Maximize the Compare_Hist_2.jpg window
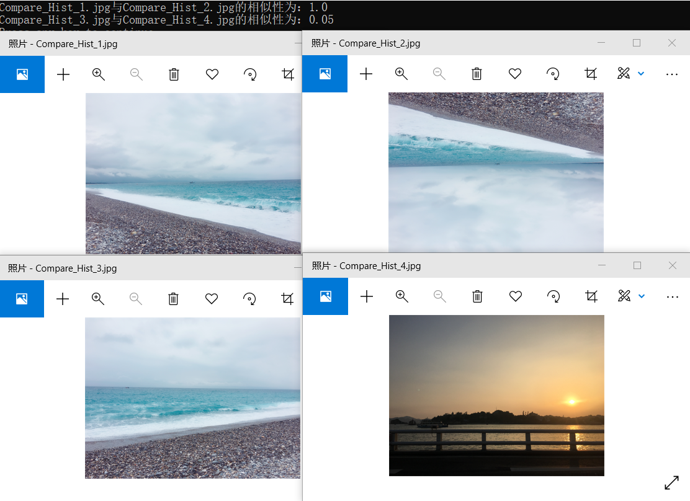The height and width of the screenshot is (501, 690). 636,43
